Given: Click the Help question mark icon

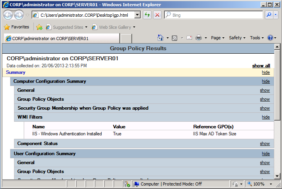Looking at the screenshot, I should 270,38.
